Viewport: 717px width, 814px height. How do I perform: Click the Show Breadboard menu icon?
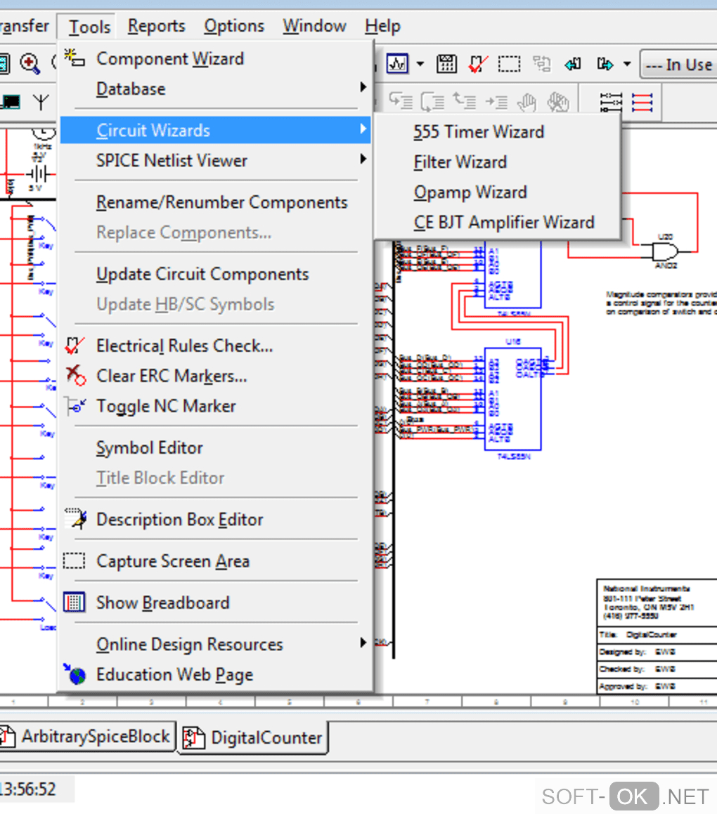click(74, 603)
